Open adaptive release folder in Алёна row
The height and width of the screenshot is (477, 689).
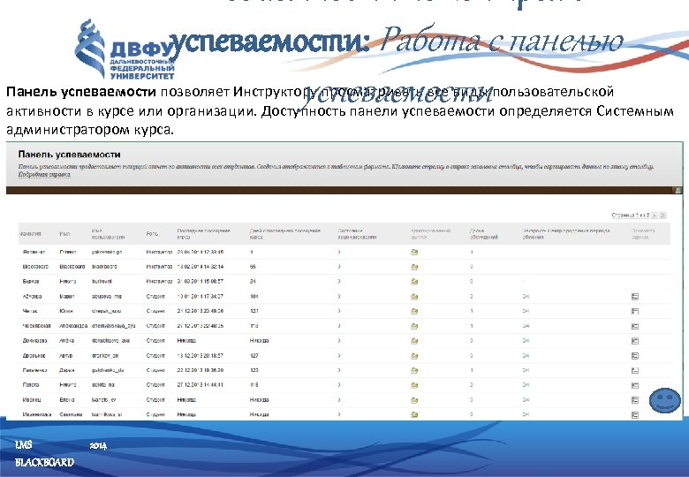(x=414, y=341)
